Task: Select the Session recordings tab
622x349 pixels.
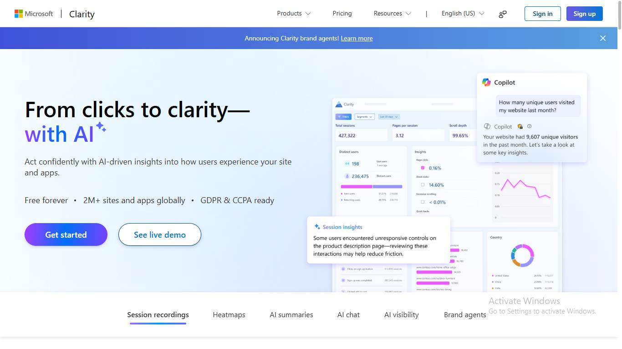Action: click(x=158, y=314)
